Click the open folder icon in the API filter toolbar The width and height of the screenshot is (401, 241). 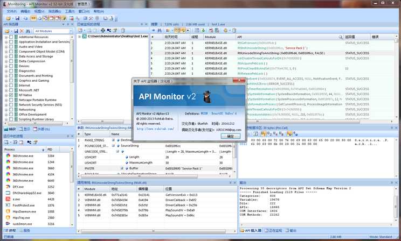point(7,31)
